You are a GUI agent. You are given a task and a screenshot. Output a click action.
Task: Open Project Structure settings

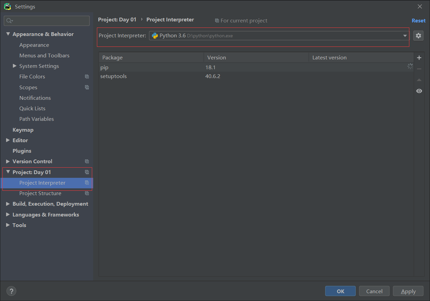click(40, 193)
